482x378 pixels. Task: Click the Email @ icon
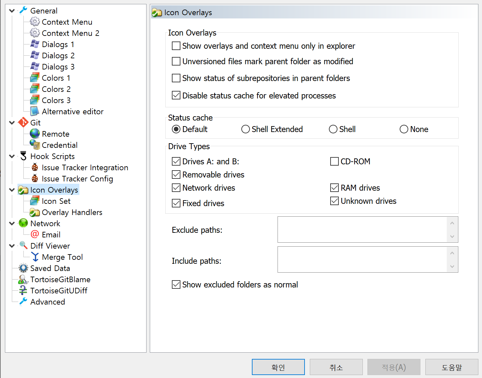35,234
